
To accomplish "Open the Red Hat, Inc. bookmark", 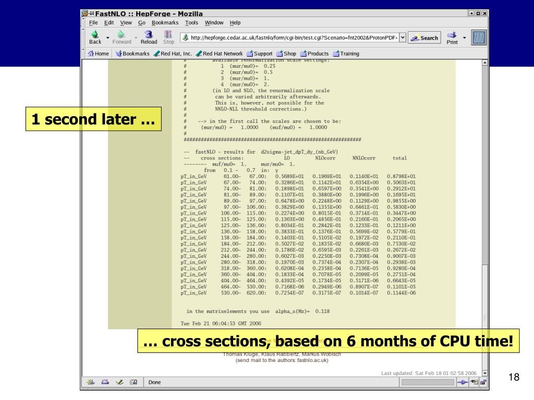I will point(173,54).
